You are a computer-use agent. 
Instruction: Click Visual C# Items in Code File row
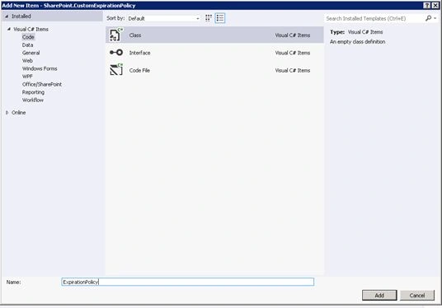293,70
